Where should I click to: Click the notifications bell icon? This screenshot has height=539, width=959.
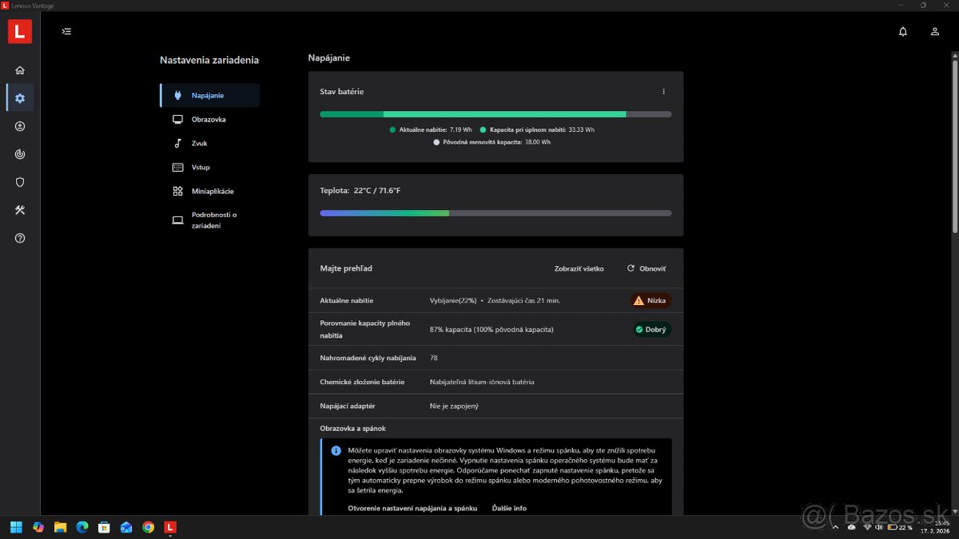click(903, 32)
